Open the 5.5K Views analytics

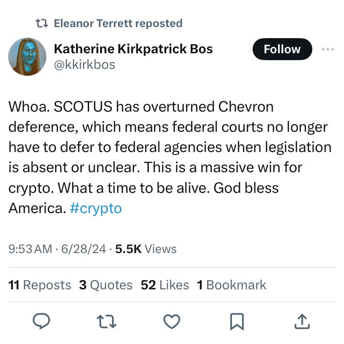[x=145, y=249]
